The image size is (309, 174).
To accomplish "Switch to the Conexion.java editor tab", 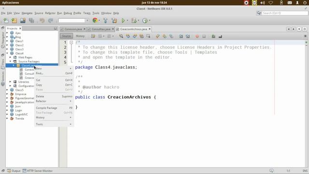I will tap(73, 29).
